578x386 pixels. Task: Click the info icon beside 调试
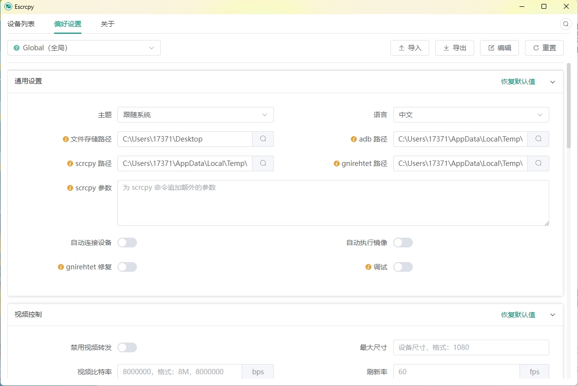tap(368, 267)
